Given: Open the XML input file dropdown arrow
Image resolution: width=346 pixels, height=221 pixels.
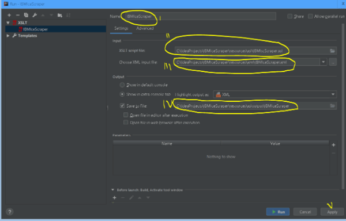Looking at the screenshot, I should [x=324, y=62].
